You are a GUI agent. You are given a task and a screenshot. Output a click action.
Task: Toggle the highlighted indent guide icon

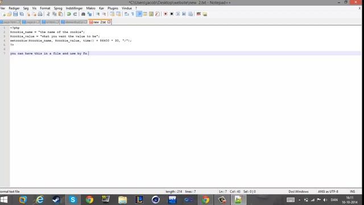(139, 14)
